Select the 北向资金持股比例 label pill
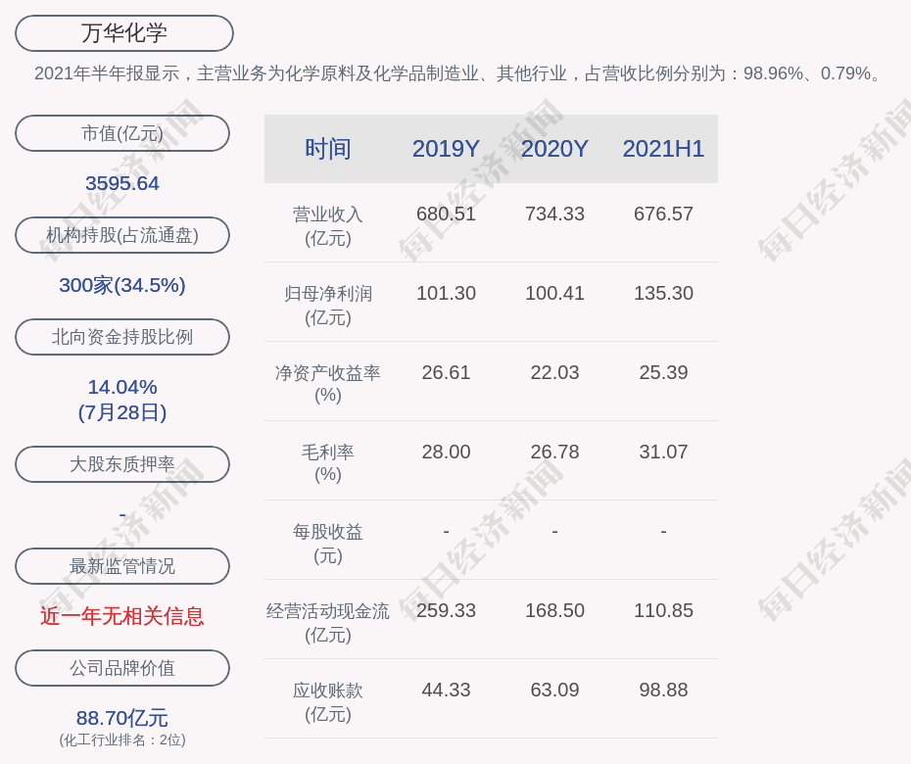This screenshot has width=911, height=764. tap(122, 336)
